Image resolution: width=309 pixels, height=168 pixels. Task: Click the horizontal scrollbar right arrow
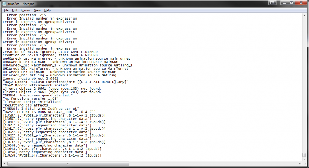click(300, 163)
